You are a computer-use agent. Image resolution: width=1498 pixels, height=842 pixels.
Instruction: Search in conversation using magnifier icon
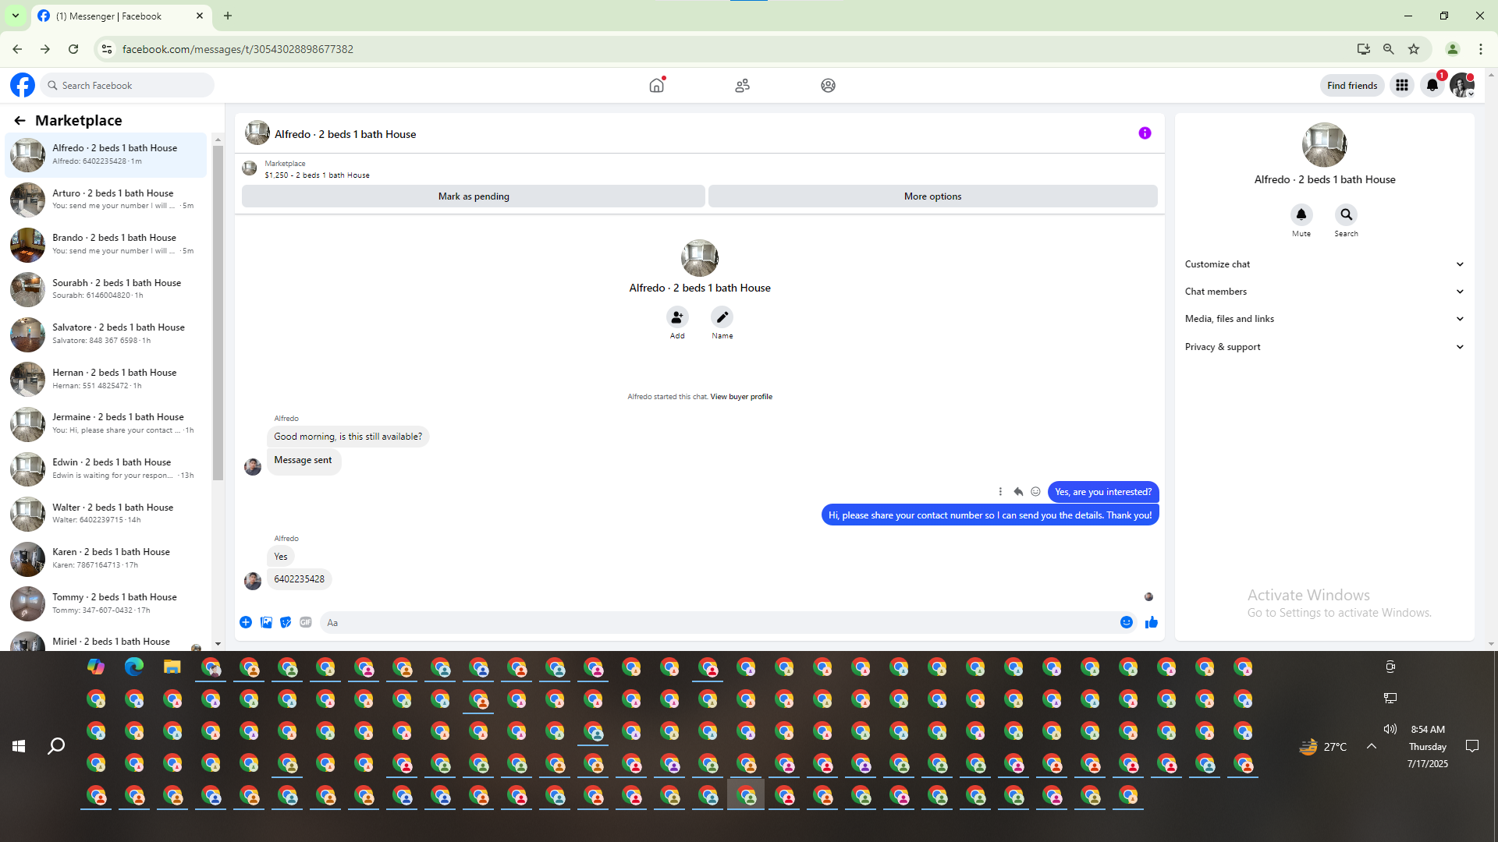click(1347, 214)
